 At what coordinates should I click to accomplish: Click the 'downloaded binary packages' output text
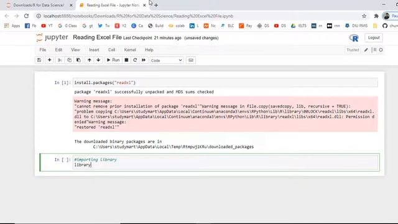coord(164,144)
